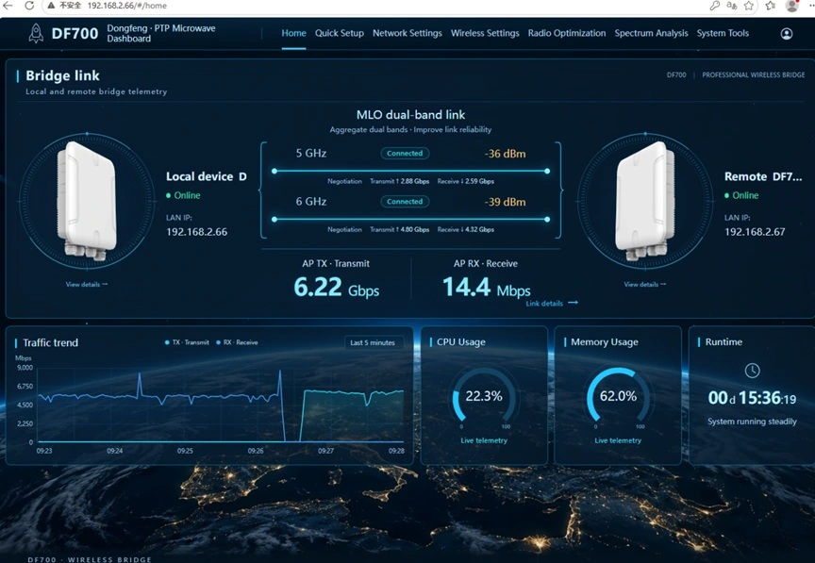Click the -39 dBm signal value
This screenshot has height=563, width=815.
pyautogui.click(x=506, y=202)
